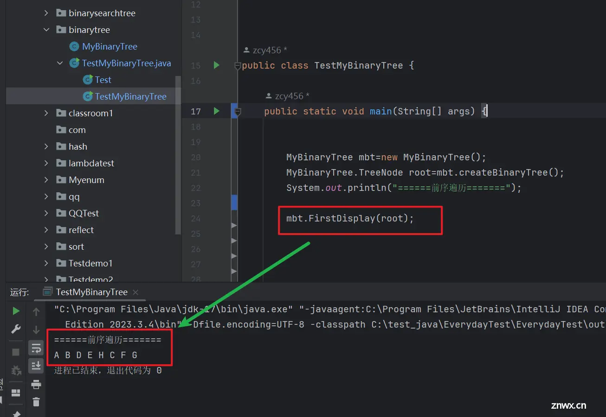Click the System.out.println statement on line 22
This screenshot has height=417, width=606.
tap(404, 188)
